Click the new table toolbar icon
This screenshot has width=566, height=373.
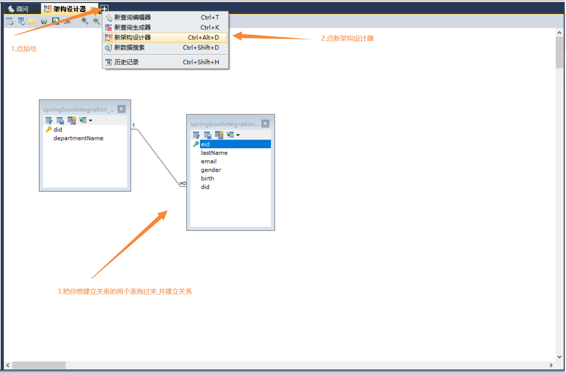(9, 21)
